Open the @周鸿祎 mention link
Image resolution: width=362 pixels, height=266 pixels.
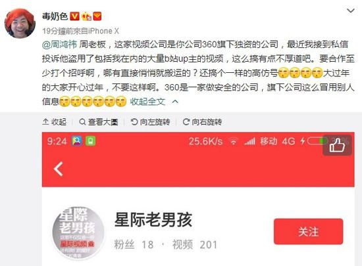[59, 45]
